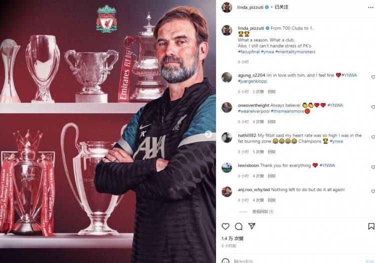Go to next photo with carousel arrow

coord(208,134)
